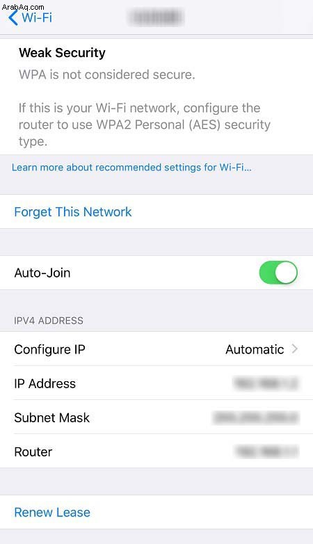Choose Forget This Network
The width and height of the screenshot is (313, 544).
(73, 211)
